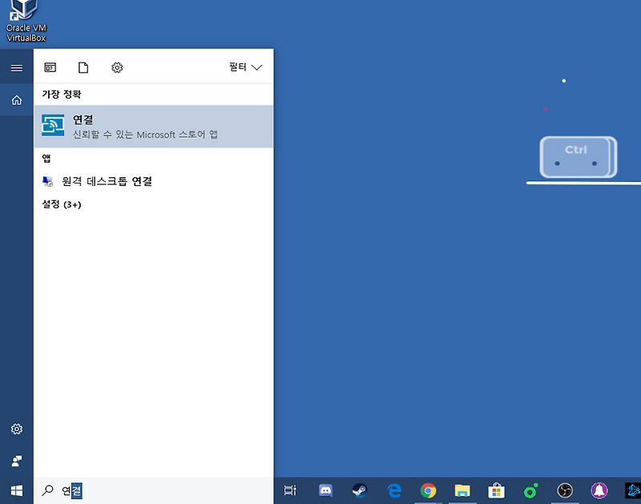The image size is (641, 504).
Task: Filter results by Documents icon
Action: pyautogui.click(x=83, y=67)
